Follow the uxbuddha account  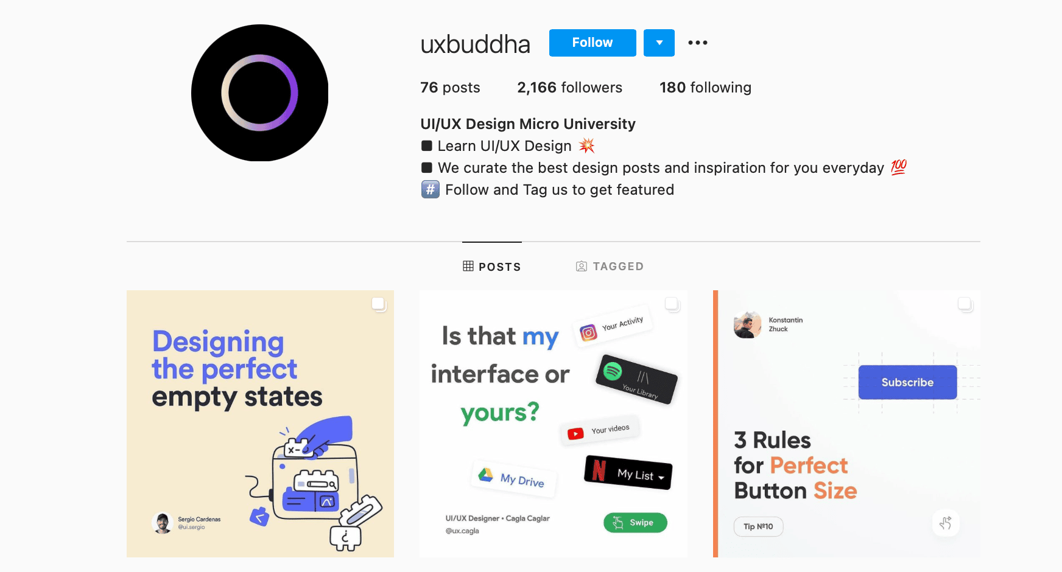pyautogui.click(x=593, y=43)
